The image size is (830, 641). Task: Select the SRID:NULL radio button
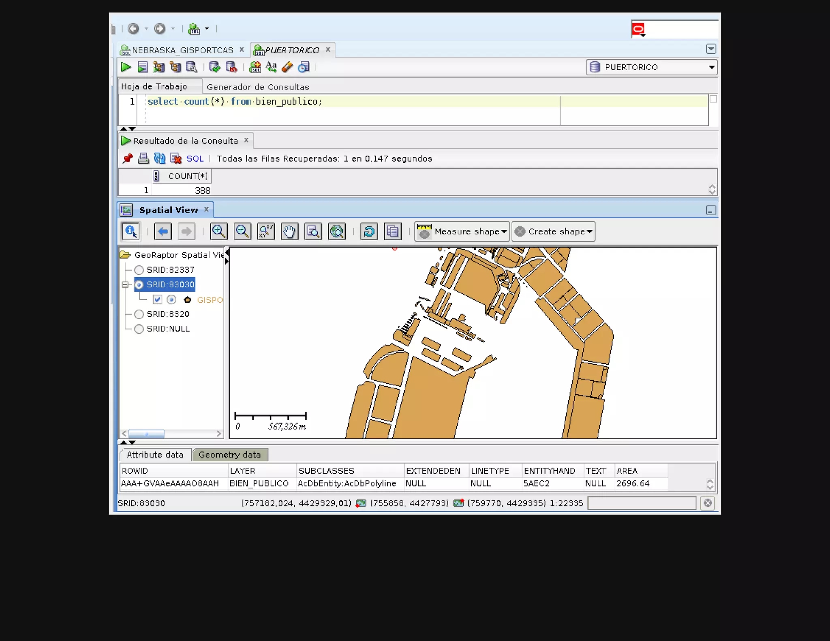(139, 329)
